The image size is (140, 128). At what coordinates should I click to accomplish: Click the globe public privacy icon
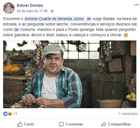coord(52,11)
